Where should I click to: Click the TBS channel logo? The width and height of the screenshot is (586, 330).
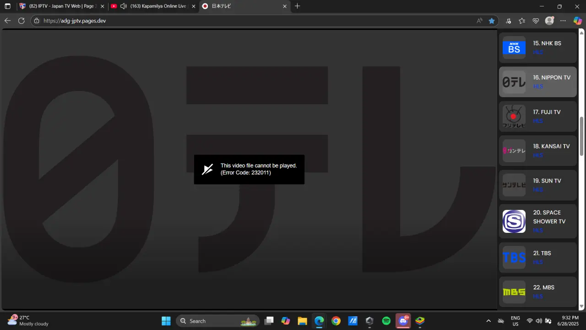click(x=514, y=258)
